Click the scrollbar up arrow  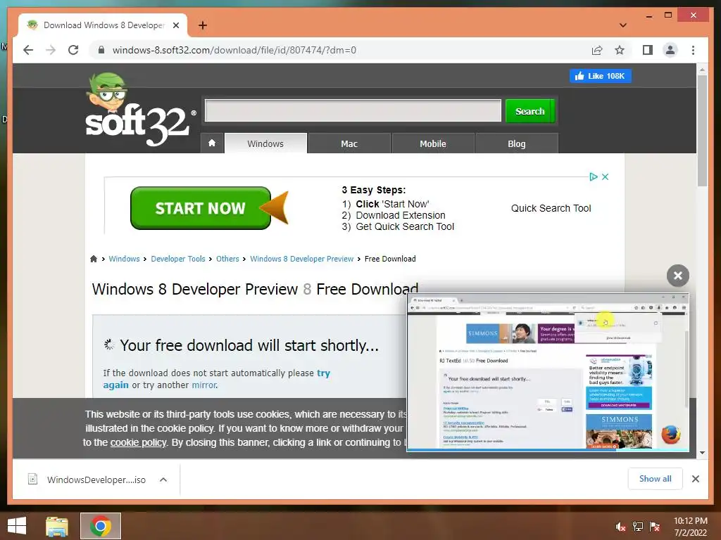(x=702, y=70)
